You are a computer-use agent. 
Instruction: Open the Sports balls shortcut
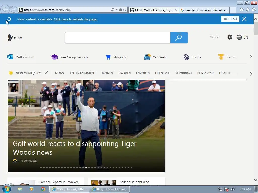pyautogui.click(x=192, y=57)
